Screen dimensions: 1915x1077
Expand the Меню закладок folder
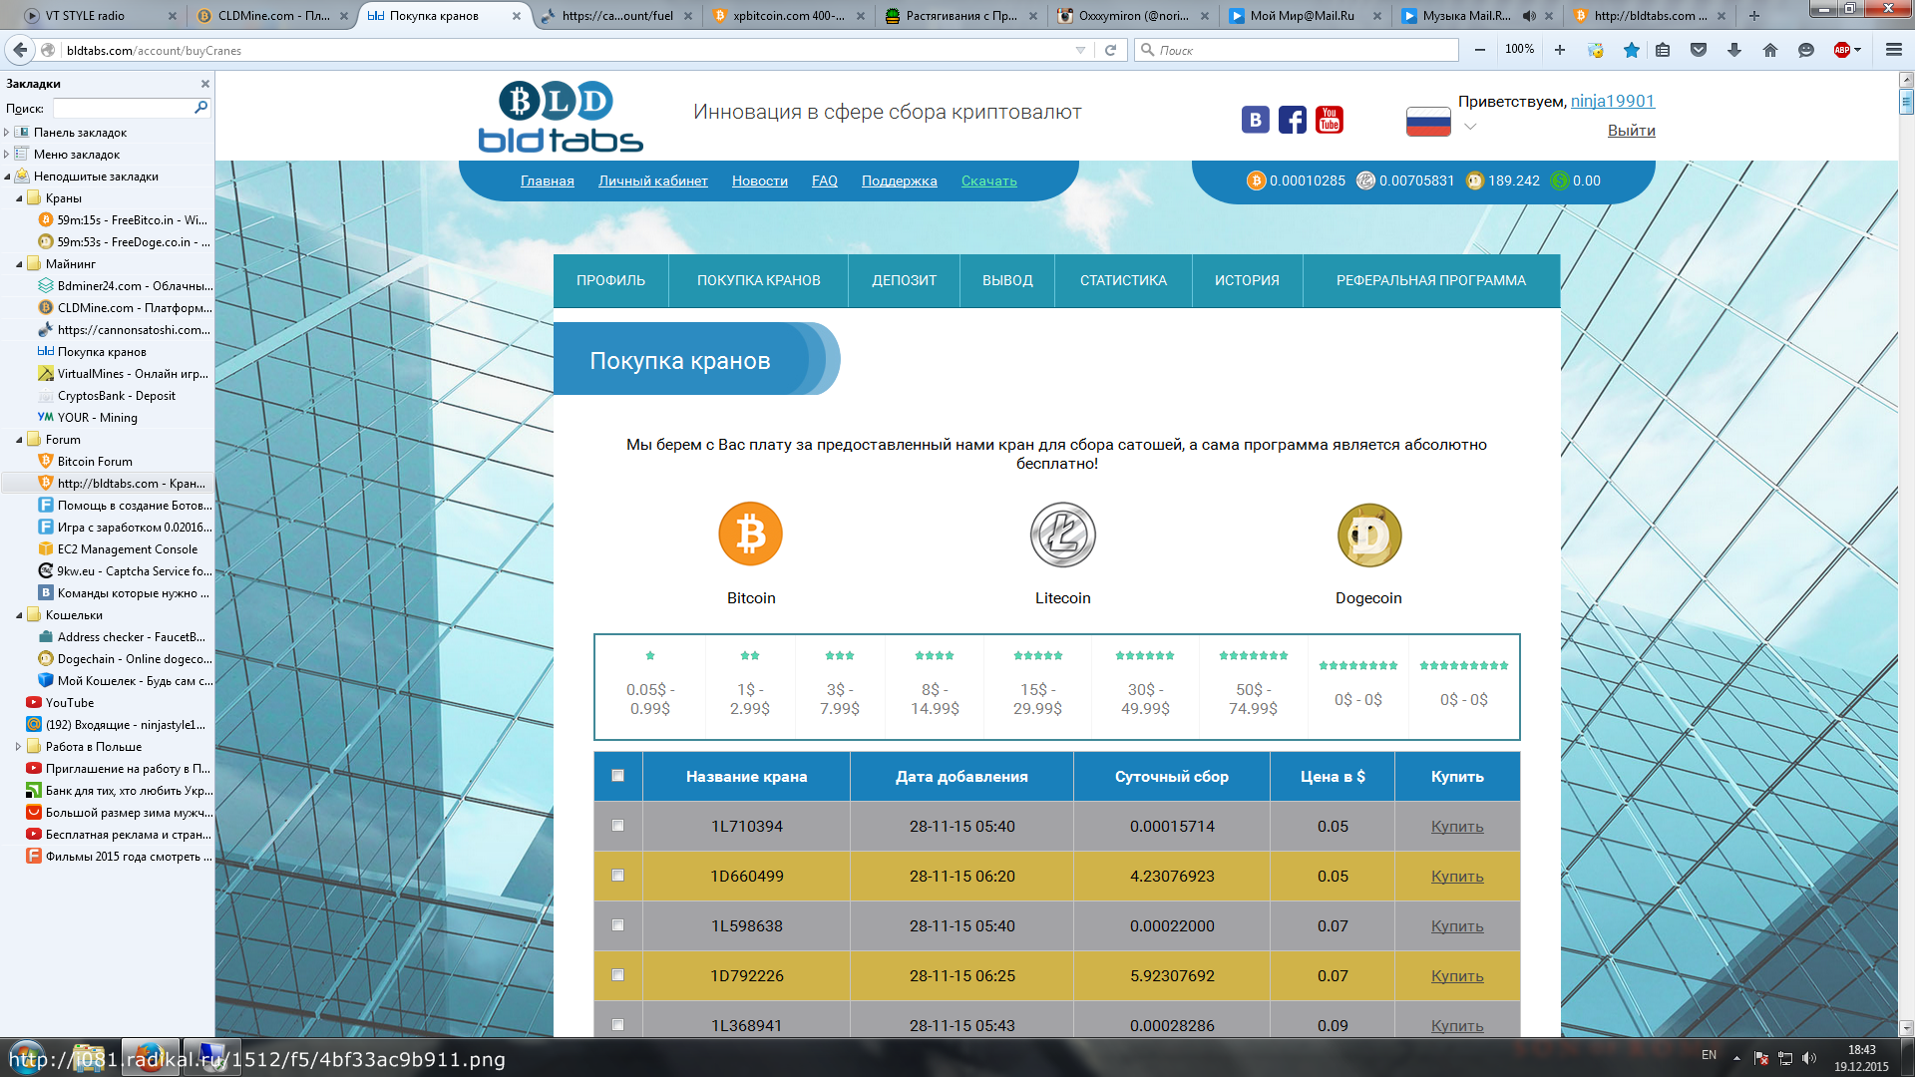tap(7, 154)
